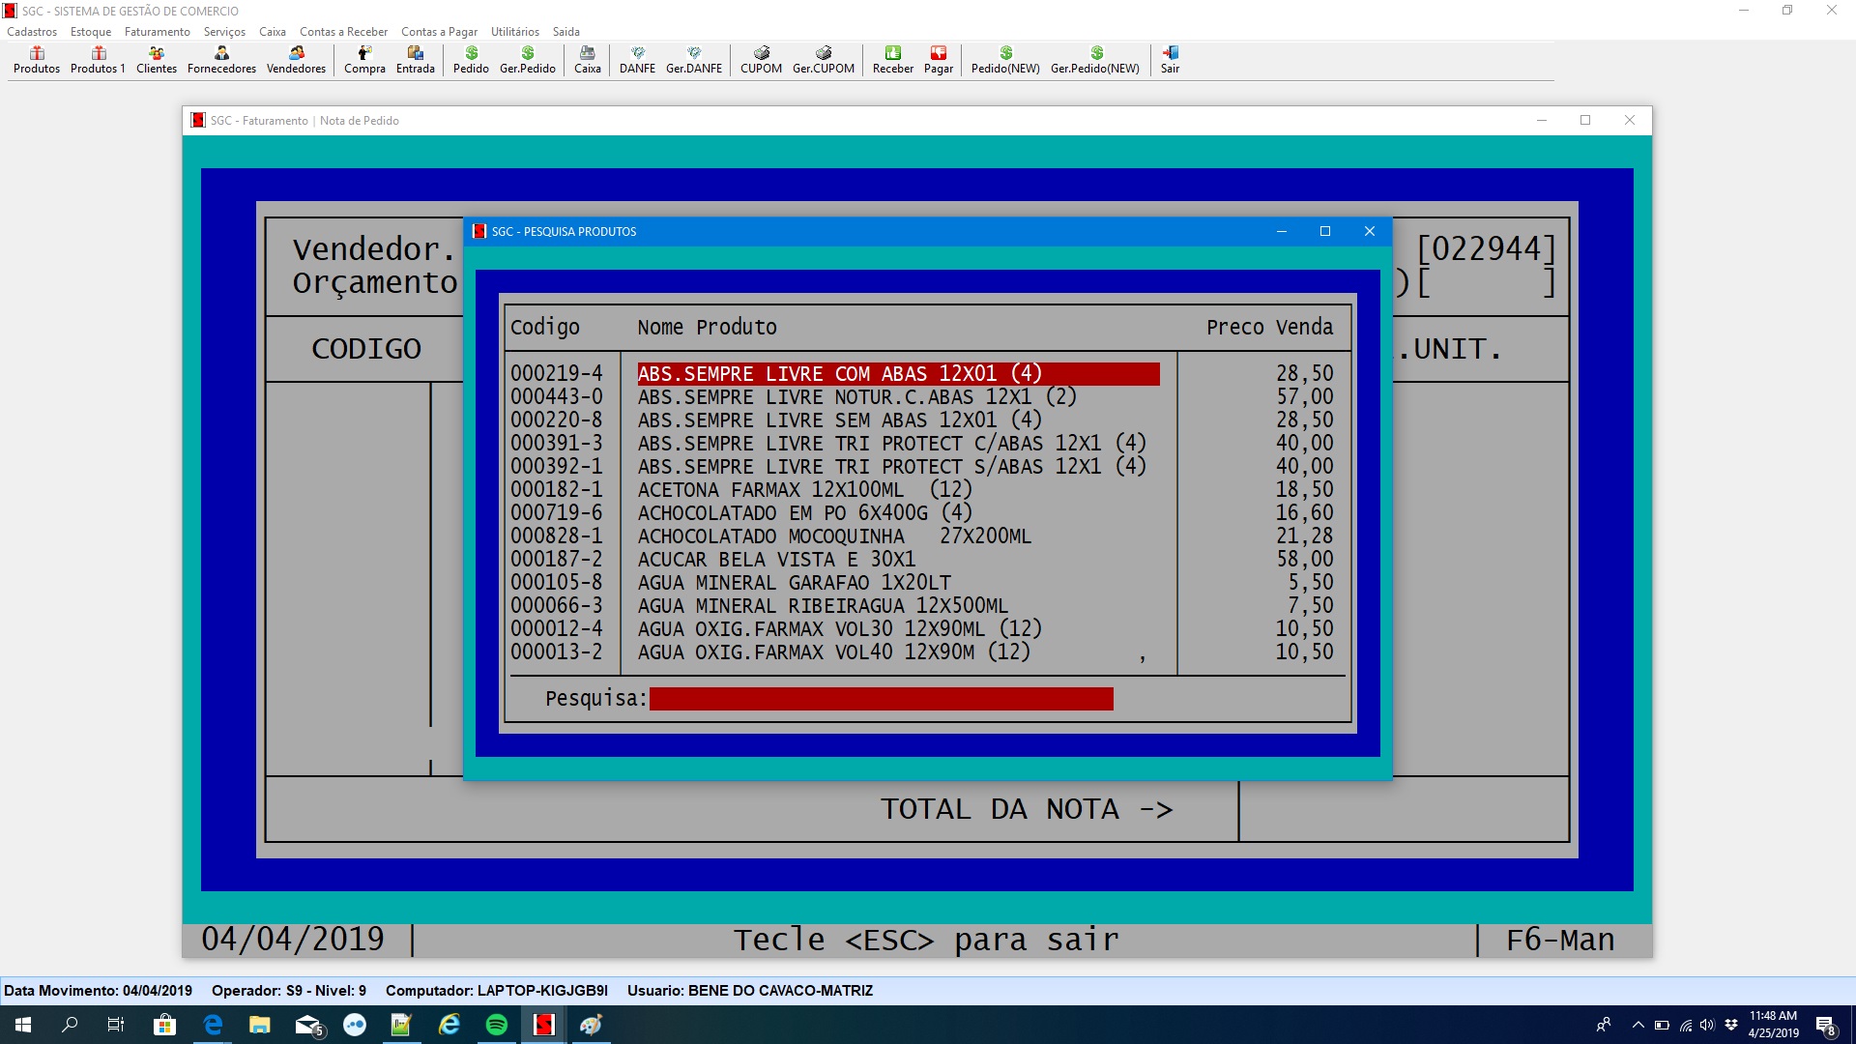Select product ACETONA FARMAX 12X100ML
Viewport: 1856px width, 1044px height.
(770, 490)
